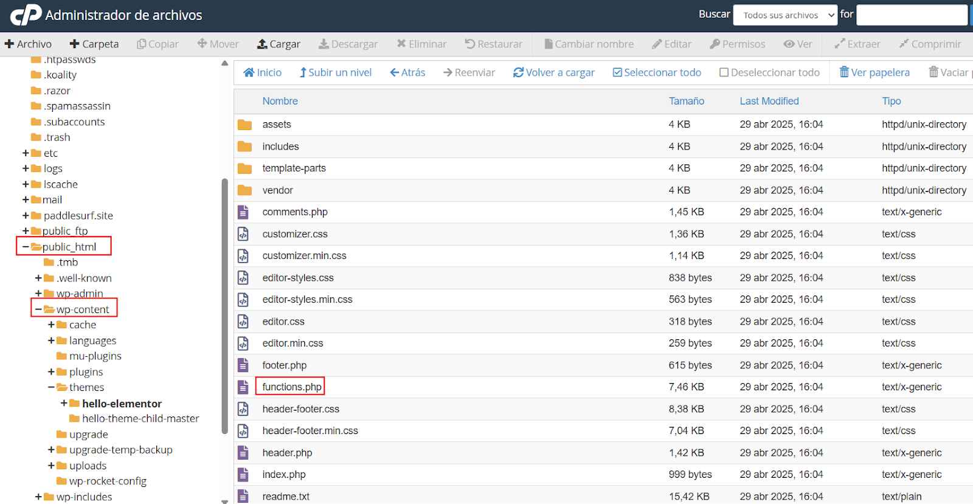Sort the list by Tipo column
The height and width of the screenshot is (504, 973).
(x=892, y=101)
